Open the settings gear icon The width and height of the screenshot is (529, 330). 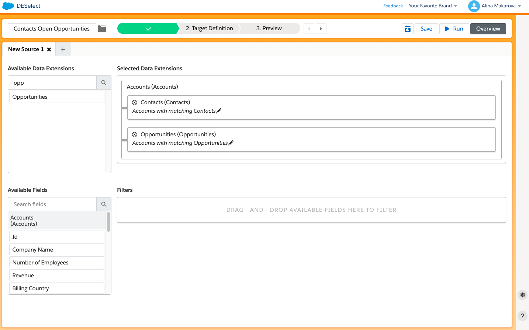[522, 295]
